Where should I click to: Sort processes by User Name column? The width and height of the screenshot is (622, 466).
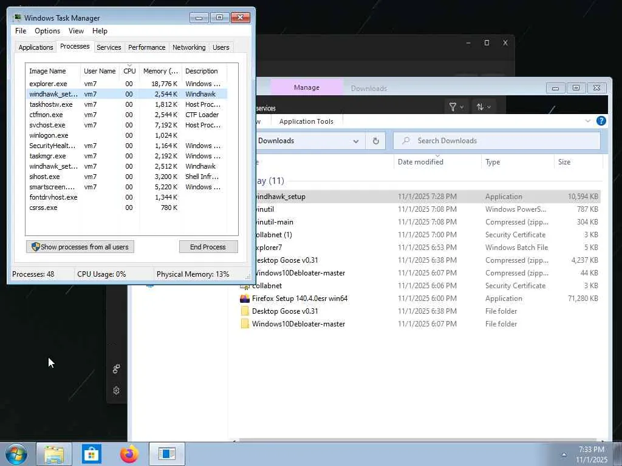click(100, 71)
